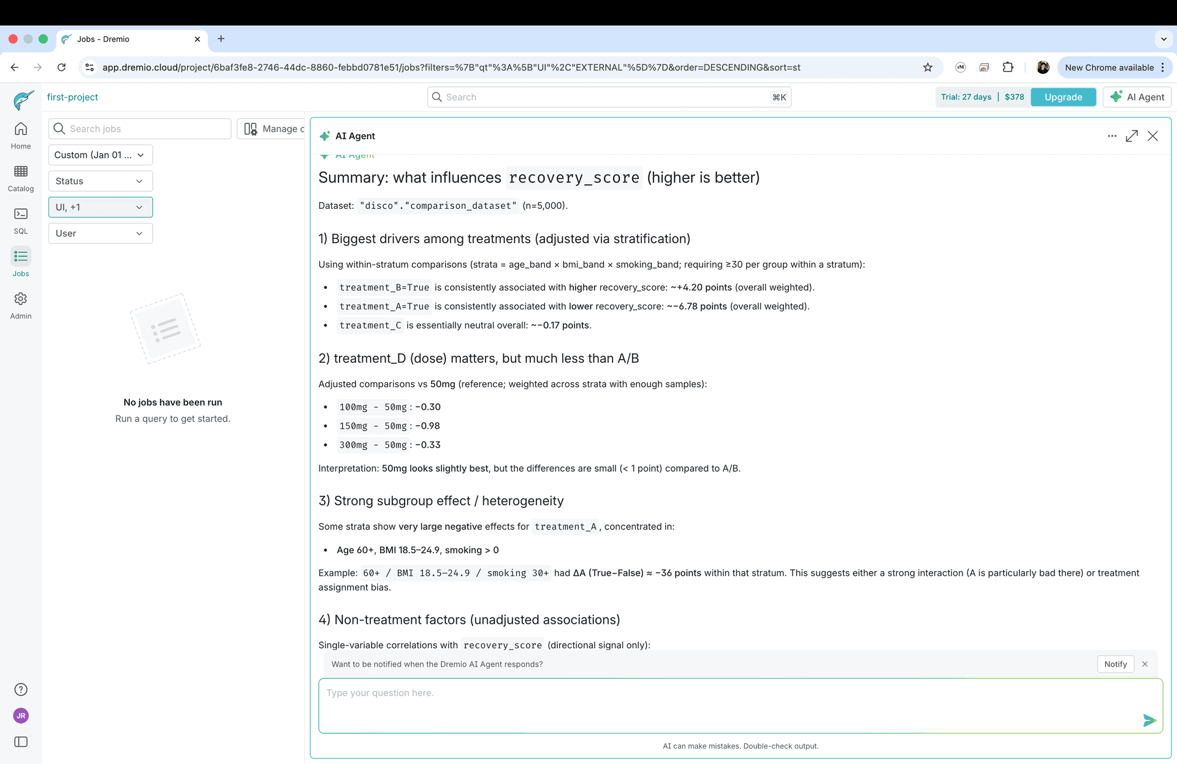Open the Catalog section
The height and width of the screenshot is (764, 1177).
21,178
